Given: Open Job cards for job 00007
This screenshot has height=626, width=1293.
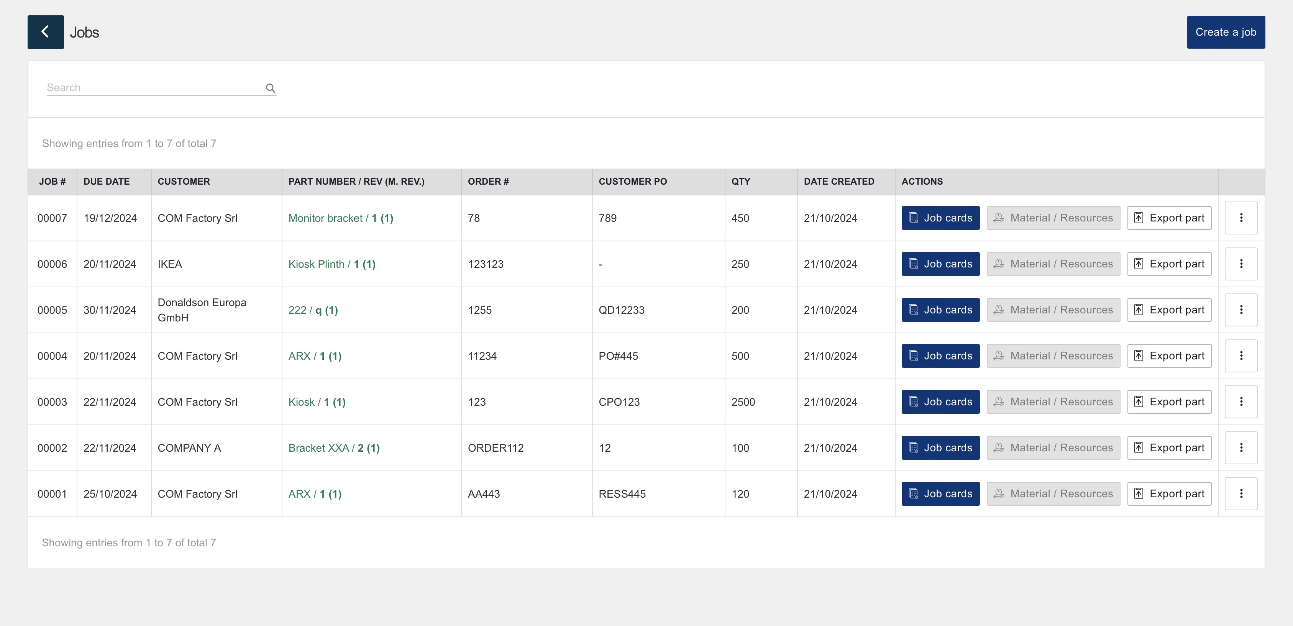Looking at the screenshot, I should pyautogui.click(x=940, y=218).
